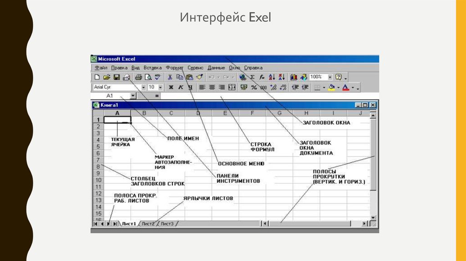This screenshot has height=261, width=466.
Task: Save the workbook using the floppy disk icon
Action: 116,77
